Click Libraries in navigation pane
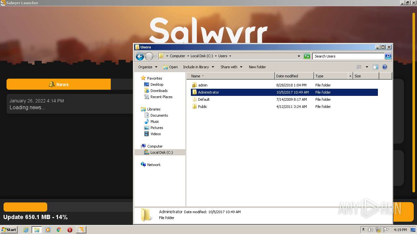The width and height of the screenshot is (417, 234). 154,109
